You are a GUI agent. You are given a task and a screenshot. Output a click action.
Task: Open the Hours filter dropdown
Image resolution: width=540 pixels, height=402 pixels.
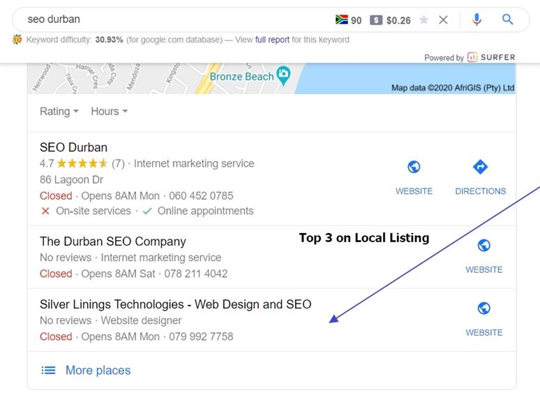(x=109, y=111)
